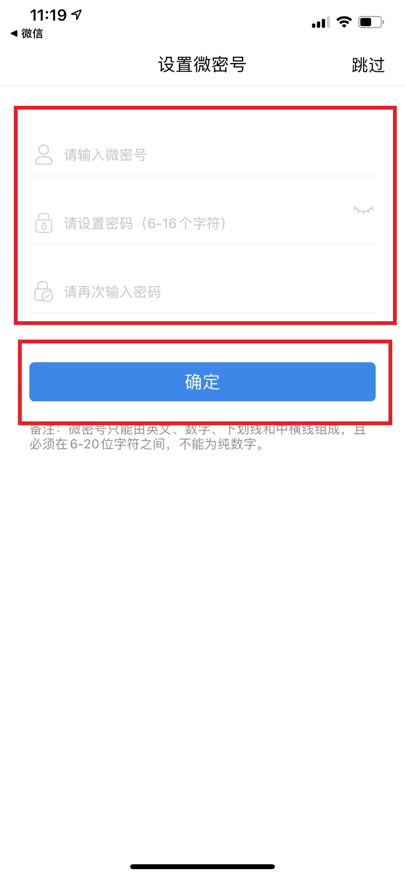Image resolution: width=405 pixels, height=877 pixels.
Task: Tap the user profile icon beside 微密号 field
Action: tap(43, 155)
